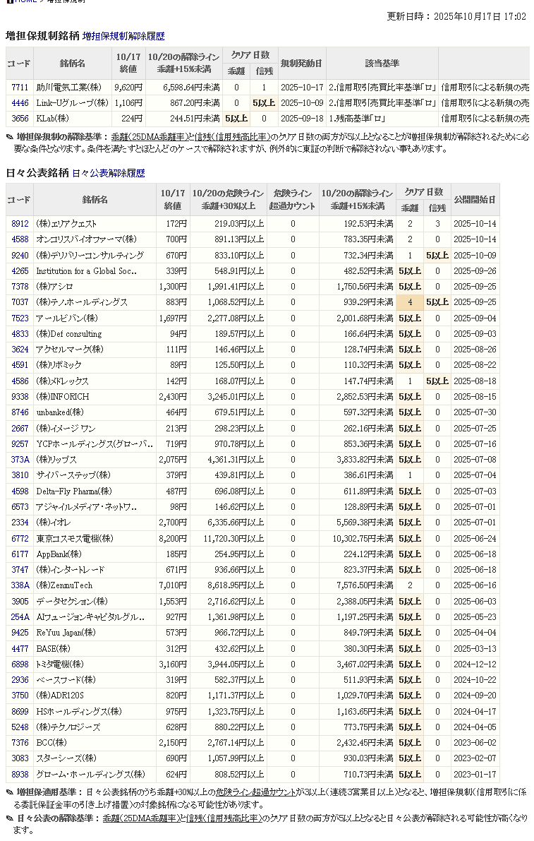
Task: Select stock code 4446 for Link-Uグループ
Action: [20, 103]
